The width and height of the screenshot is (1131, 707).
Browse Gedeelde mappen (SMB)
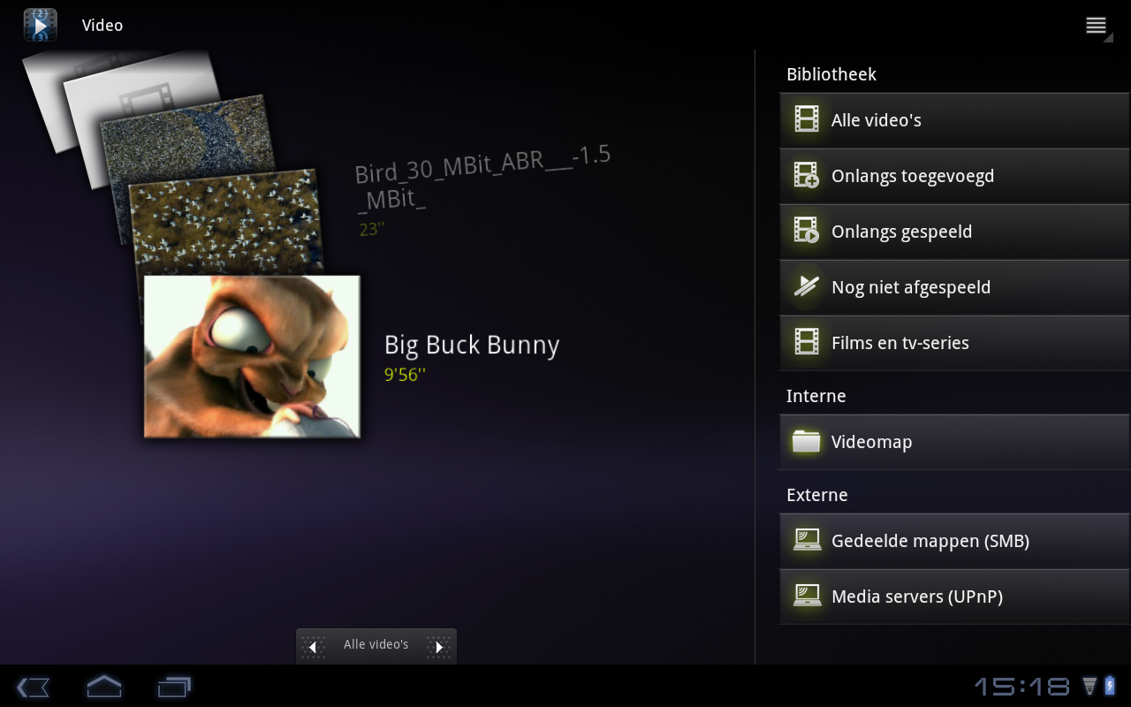click(954, 541)
